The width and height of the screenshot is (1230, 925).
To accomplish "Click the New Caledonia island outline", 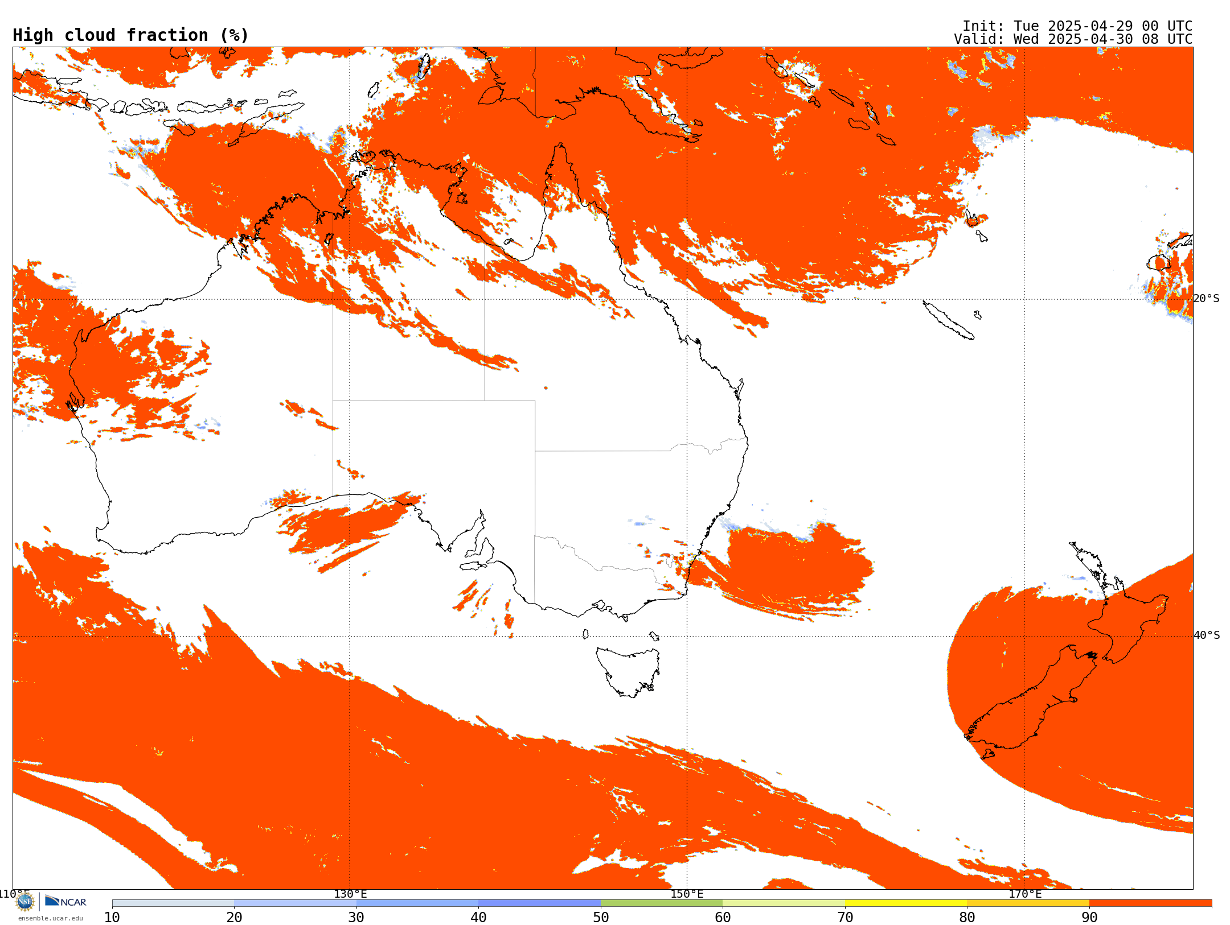I will pyautogui.click(x=948, y=320).
